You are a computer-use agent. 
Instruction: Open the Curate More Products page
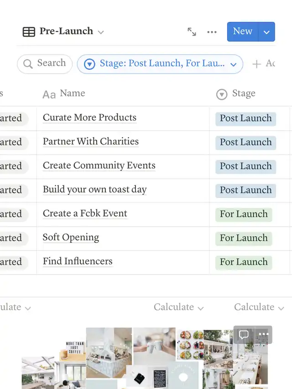coord(89,118)
